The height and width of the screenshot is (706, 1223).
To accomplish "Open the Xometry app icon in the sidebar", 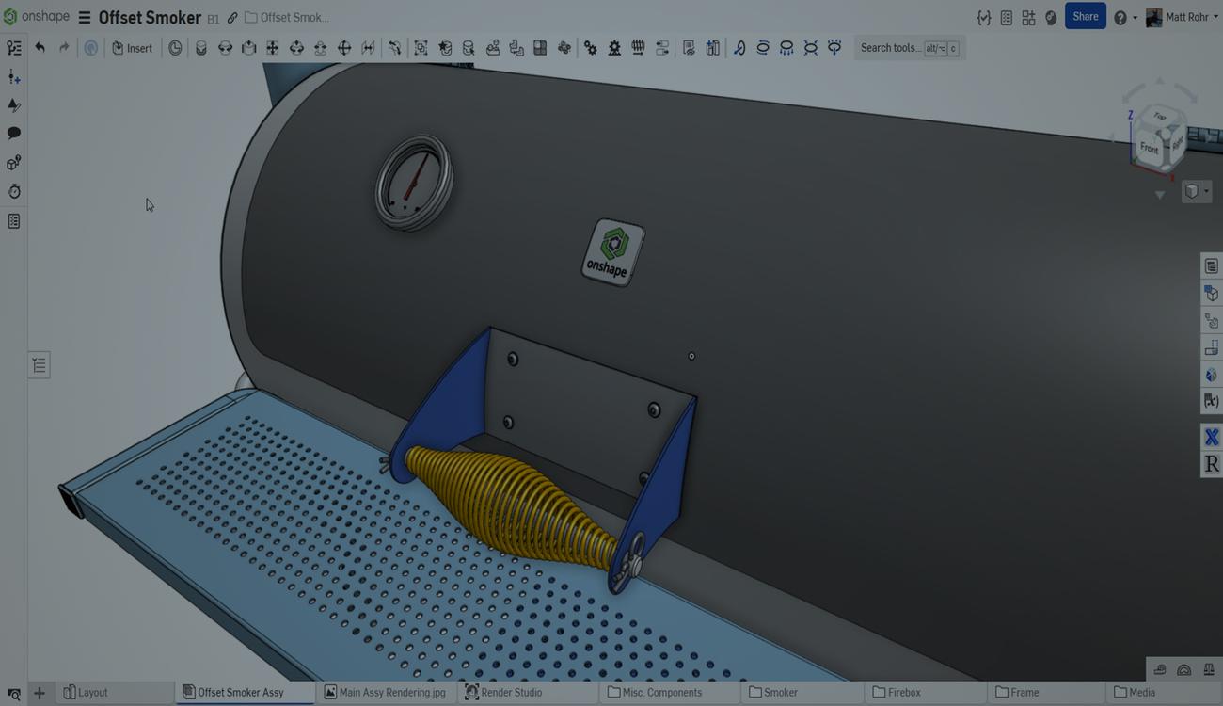I will click(1212, 436).
